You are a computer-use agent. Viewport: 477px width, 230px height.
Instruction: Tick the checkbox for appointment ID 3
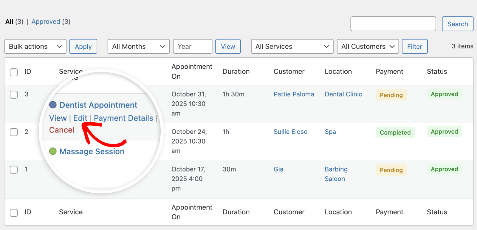pyautogui.click(x=14, y=95)
